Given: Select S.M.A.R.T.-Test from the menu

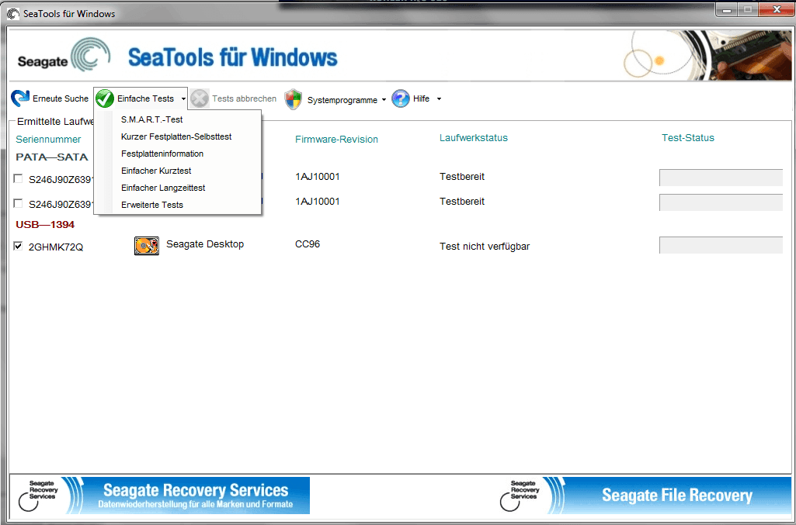Looking at the screenshot, I should (178, 119).
